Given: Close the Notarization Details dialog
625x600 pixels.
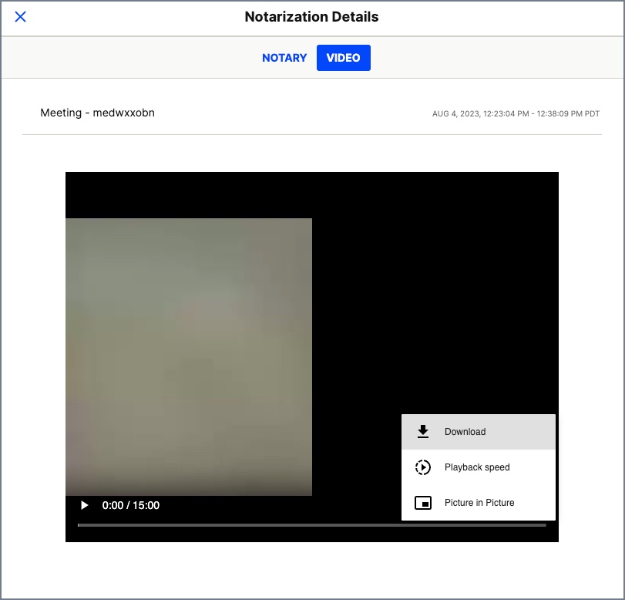Looking at the screenshot, I should point(20,17).
